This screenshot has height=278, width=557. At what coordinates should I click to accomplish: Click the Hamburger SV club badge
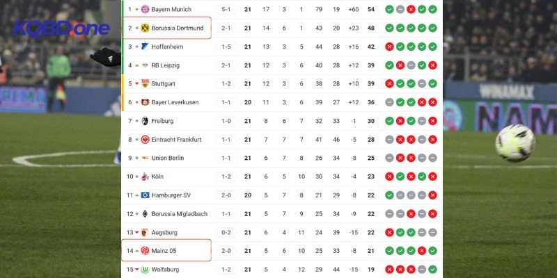pos(145,195)
